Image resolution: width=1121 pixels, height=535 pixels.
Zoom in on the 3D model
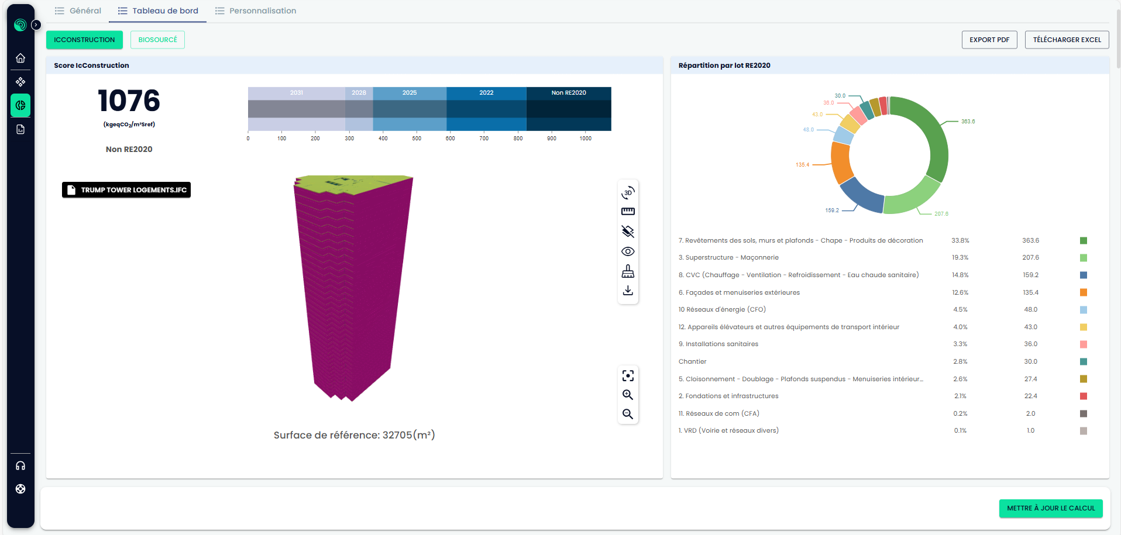(628, 395)
